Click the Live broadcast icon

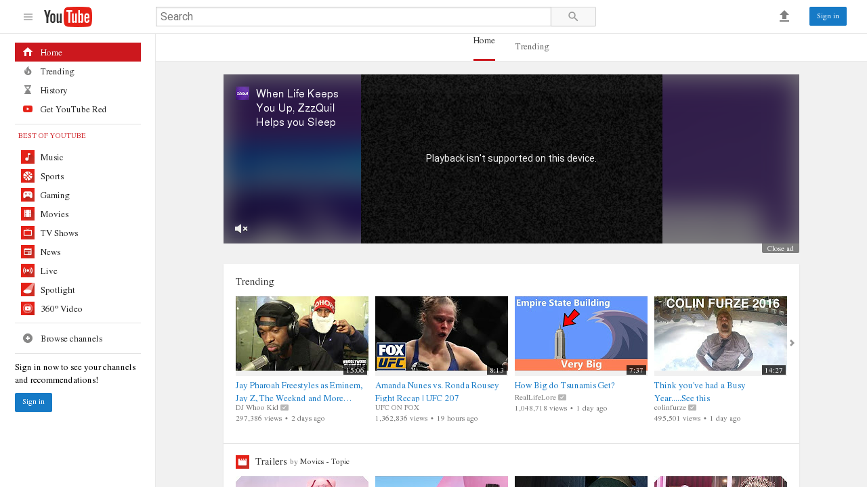(28, 271)
